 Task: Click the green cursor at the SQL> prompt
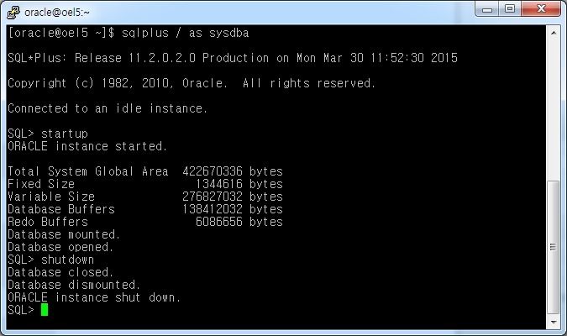click(x=45, y=310)
